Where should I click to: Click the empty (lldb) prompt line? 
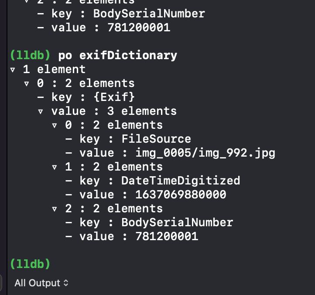[31, 264]
